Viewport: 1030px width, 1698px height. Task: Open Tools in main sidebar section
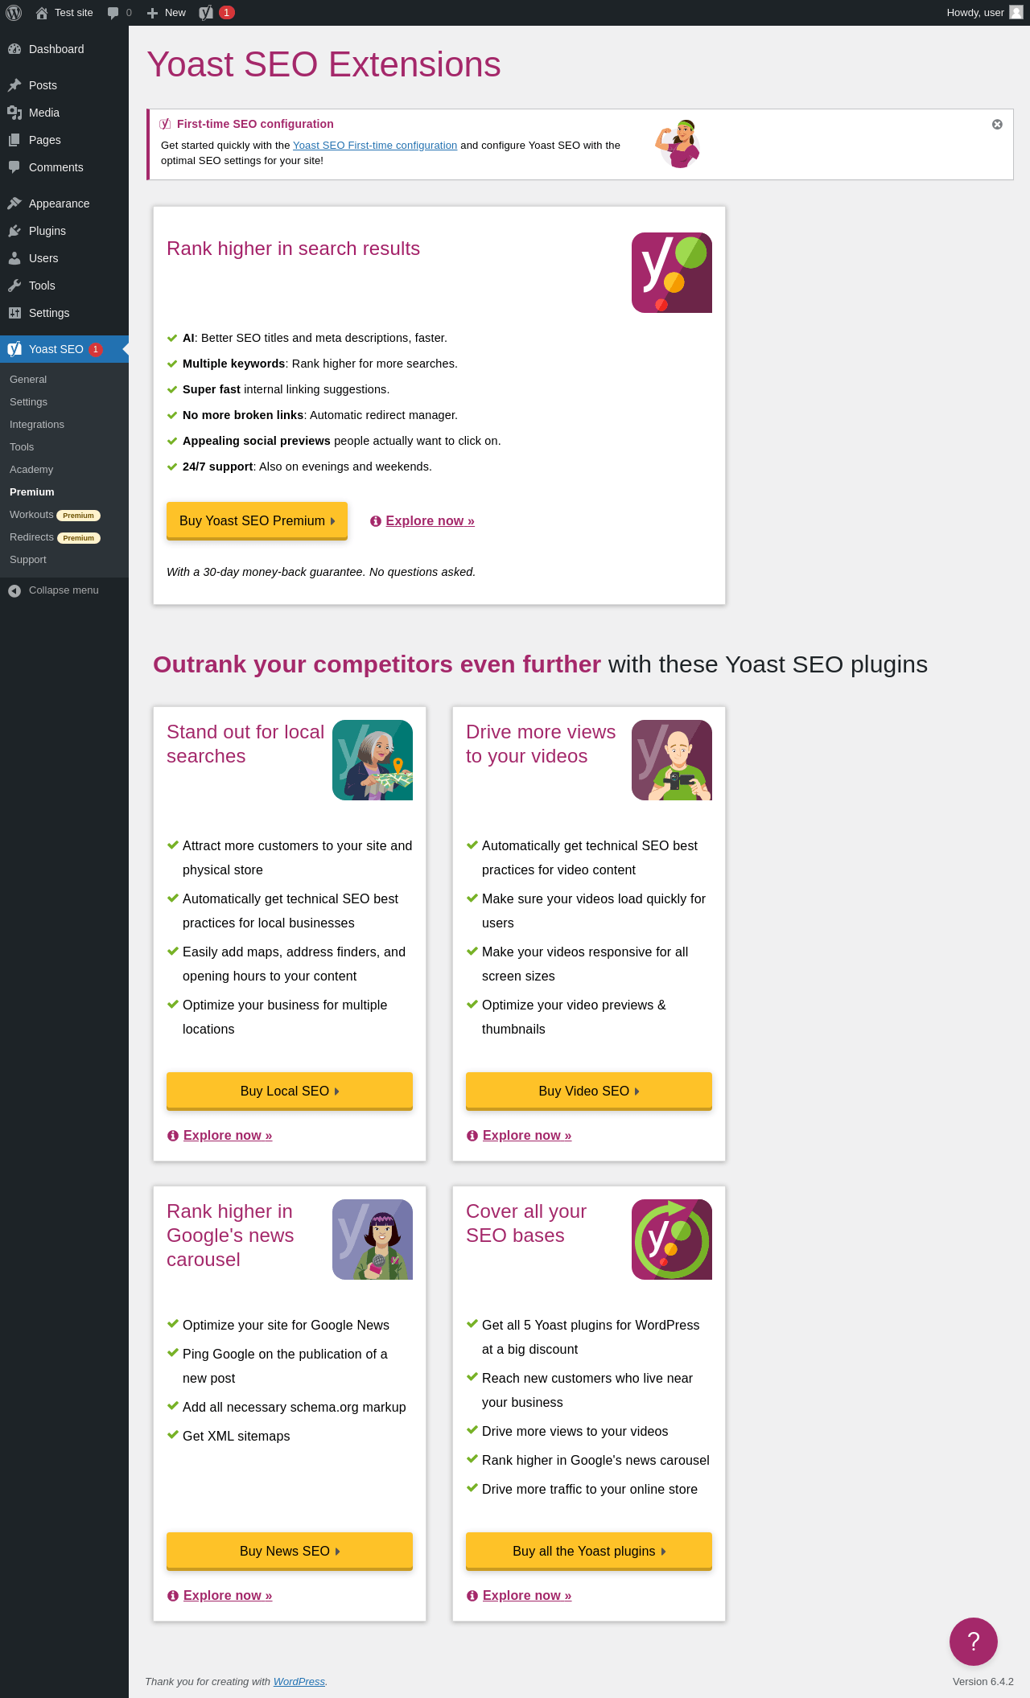[x=64, y=286]
